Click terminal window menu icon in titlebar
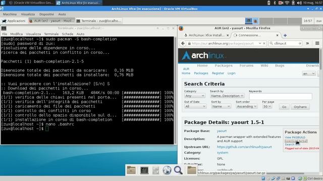Viewport: 323px width, 181px height. (x=4, y=28)
